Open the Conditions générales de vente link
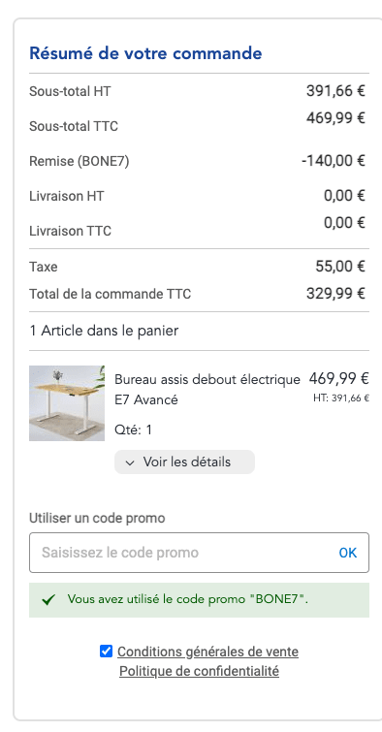 coord(207,652)
